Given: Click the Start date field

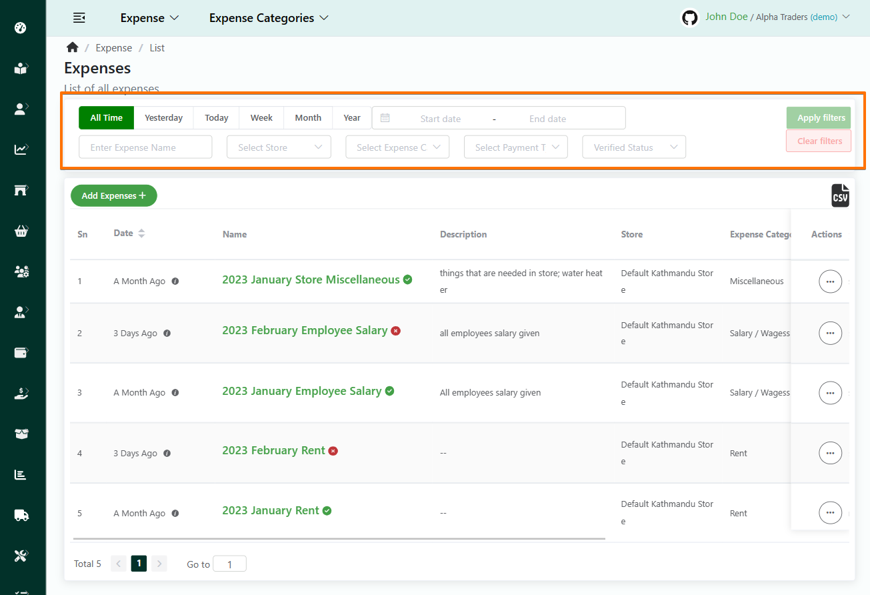Looking at the screenshot, I should pos(441,119).
